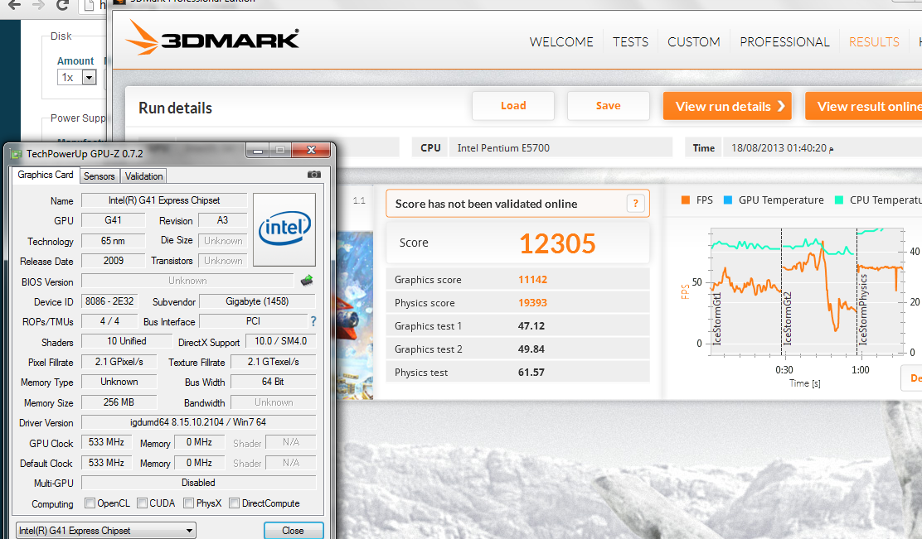Click the Intel vendor logo in GPU-Z
Screen dimensions: 922x539
284,229
